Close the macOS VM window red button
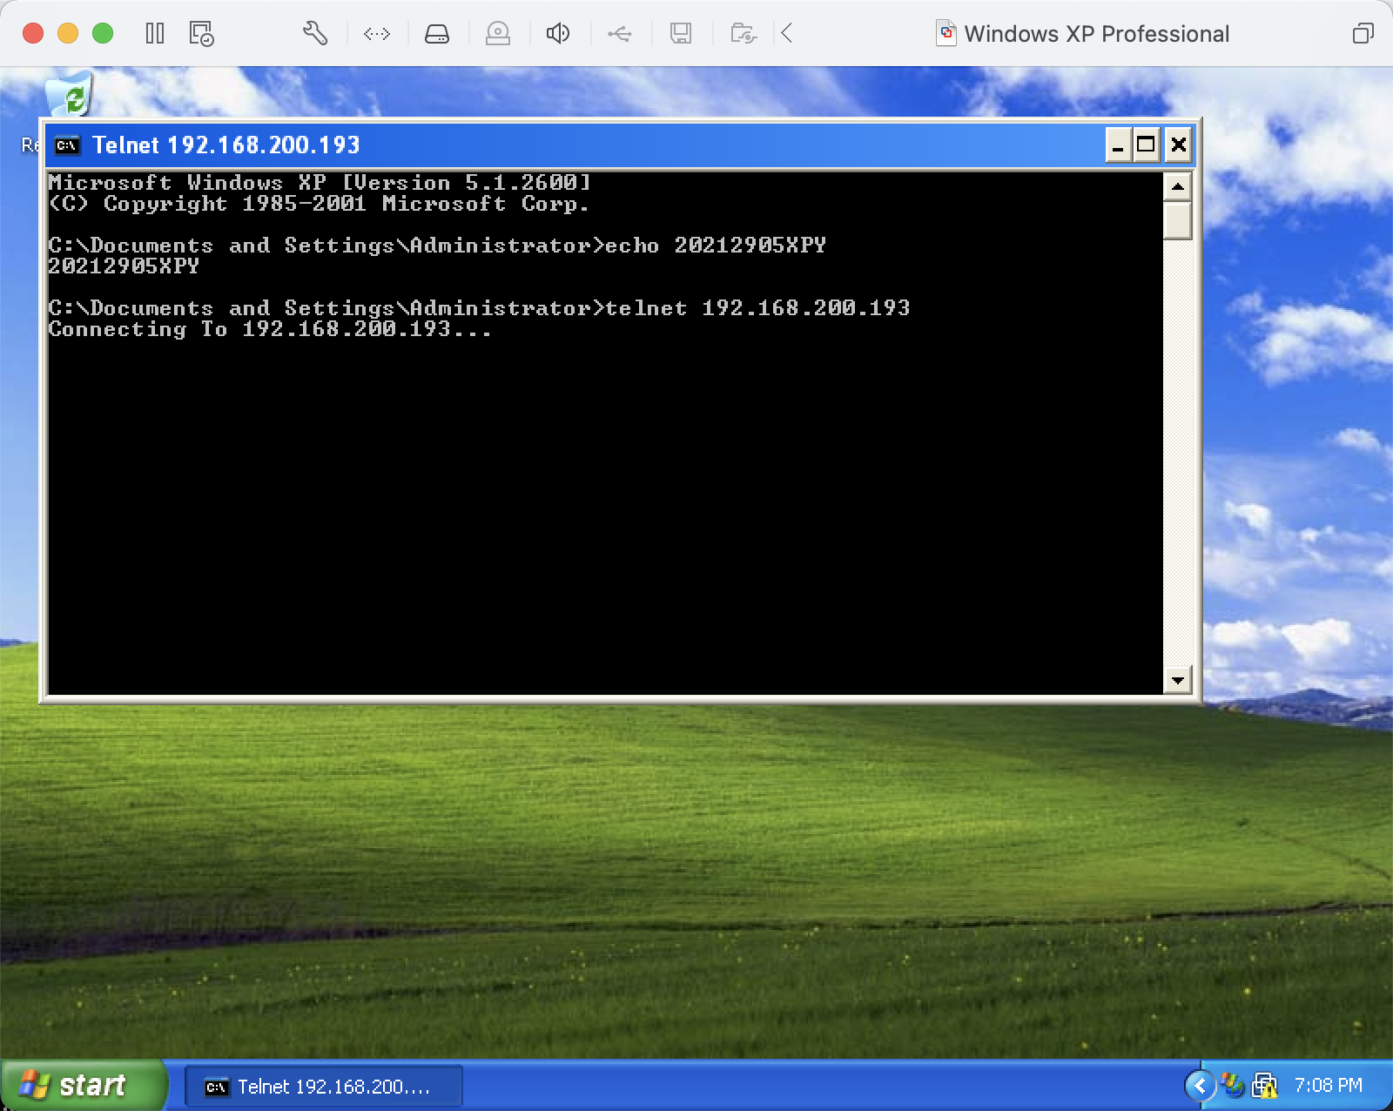The height and width of the screenshot is (1111, 1393). point(33,34)
